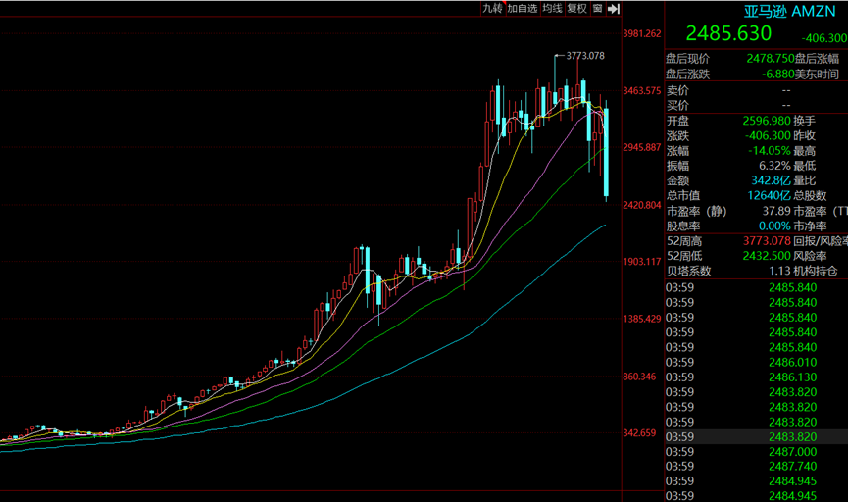The image size is (848, 502).
Task: Select the tick row priced 2486.130
Action: [756, 377]
